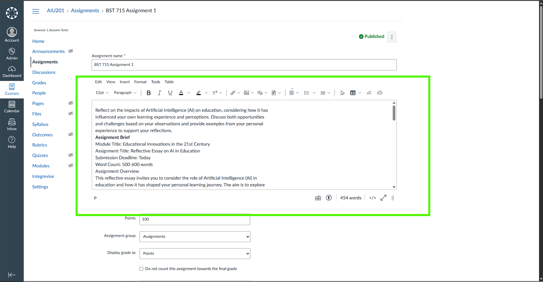Viewport: 543px width, 282px height.
Task: Open the Assignment group dropdown
Action: [195, 237]
